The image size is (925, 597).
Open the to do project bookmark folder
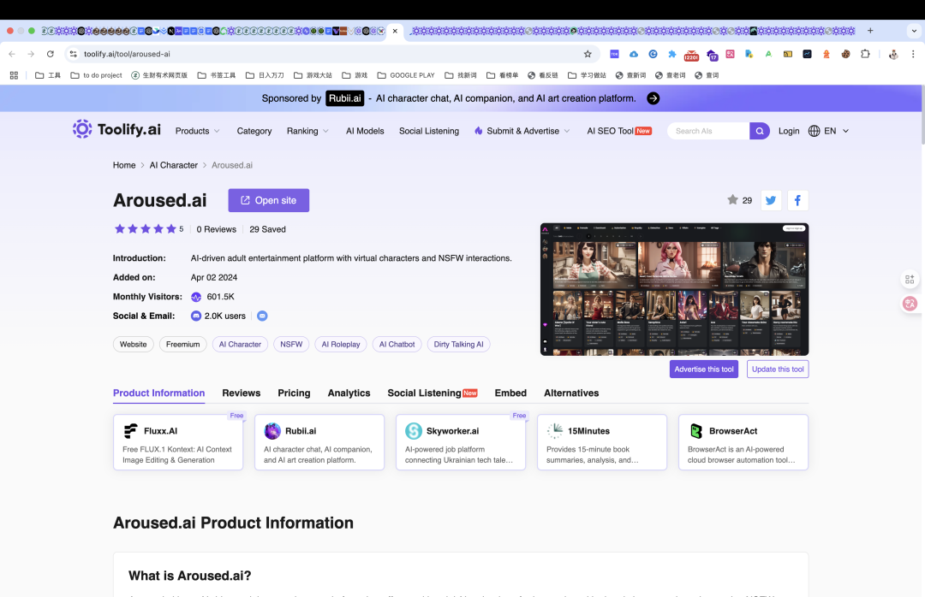click(x=96, y=75)
